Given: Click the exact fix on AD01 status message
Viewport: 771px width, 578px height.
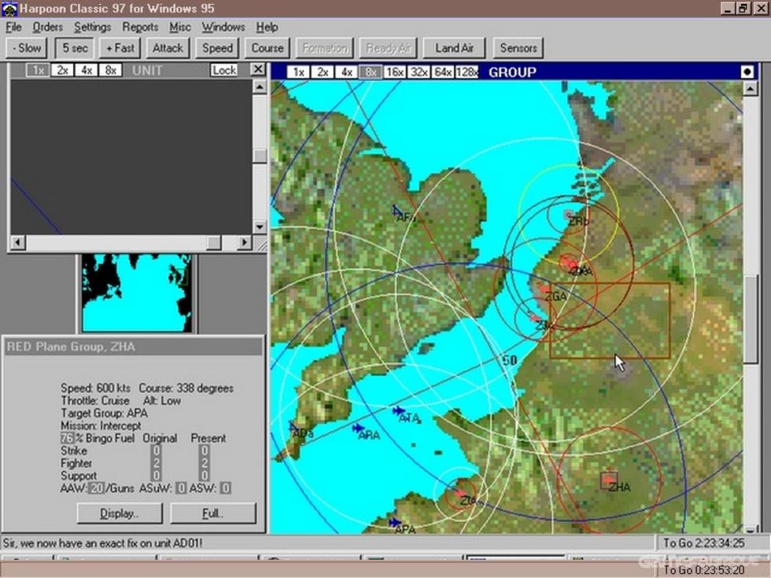Looking at the screenshot, I should 102,543.
